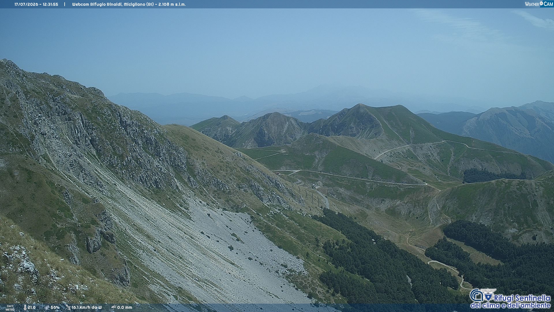
Task: Click the temperature value 21.6
Action: tap(32, 307)
